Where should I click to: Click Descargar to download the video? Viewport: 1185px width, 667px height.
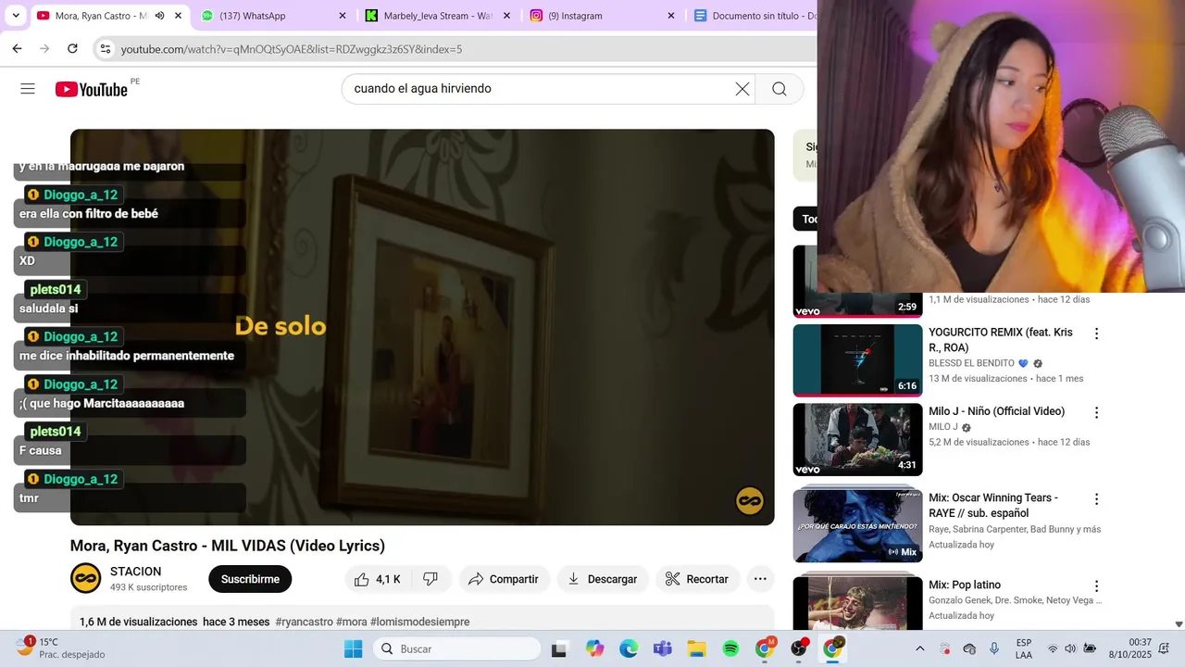pos(603,579)
